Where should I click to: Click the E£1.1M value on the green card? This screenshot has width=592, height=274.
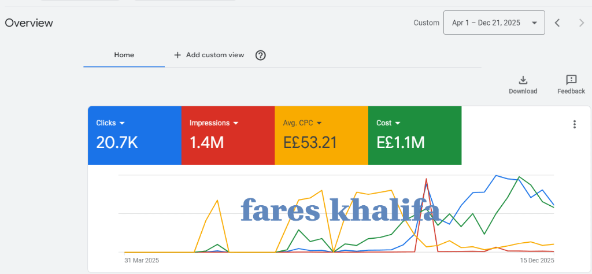point(401,142)
